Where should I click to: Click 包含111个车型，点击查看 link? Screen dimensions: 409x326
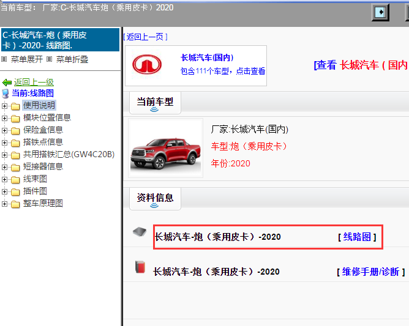point(223,71)
